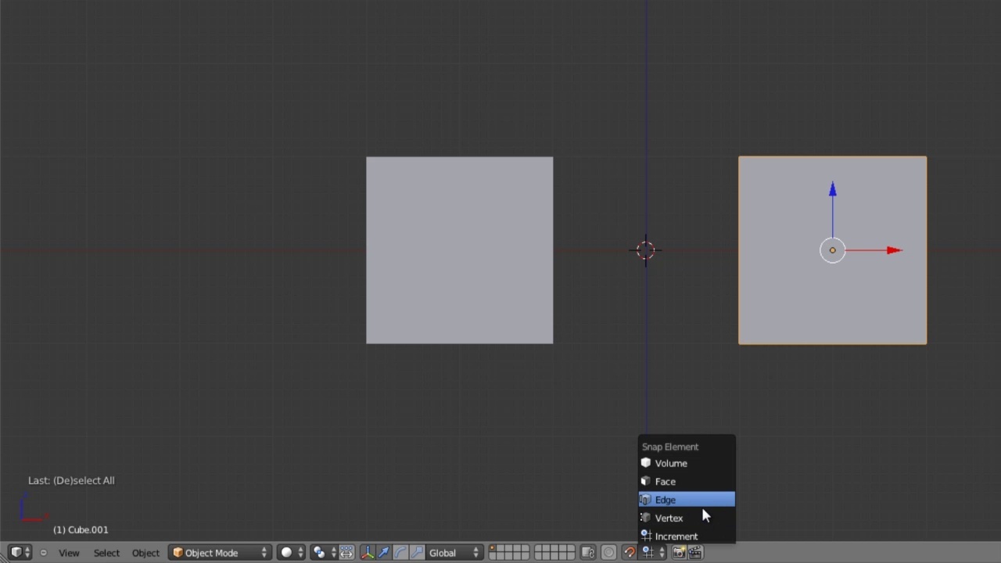The width and height of the screenshot is (1001, 563).
Task: Open the View menu
Action: [69, 553]
